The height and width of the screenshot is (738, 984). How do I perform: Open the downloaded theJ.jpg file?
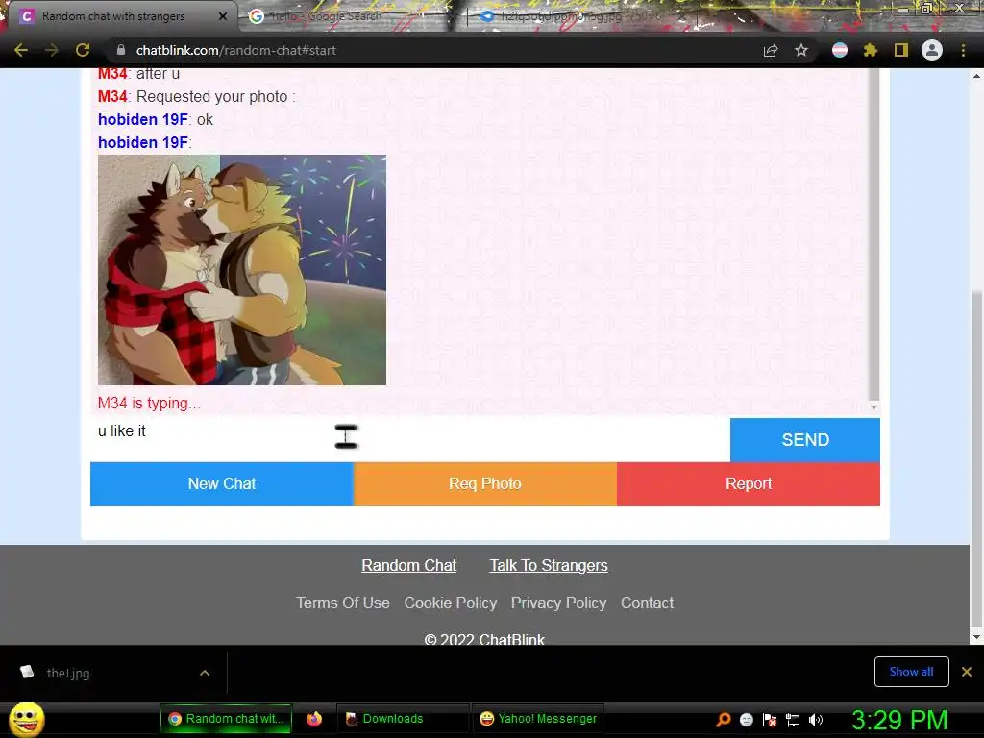click(x=68, y=673)
